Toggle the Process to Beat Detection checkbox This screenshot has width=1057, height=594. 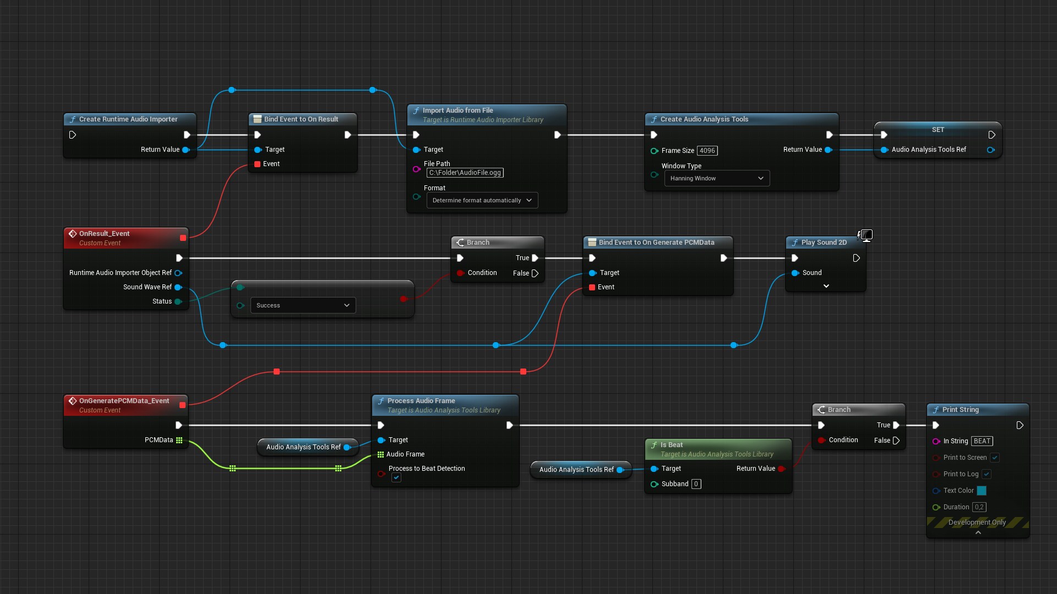[x=396, y=478]
